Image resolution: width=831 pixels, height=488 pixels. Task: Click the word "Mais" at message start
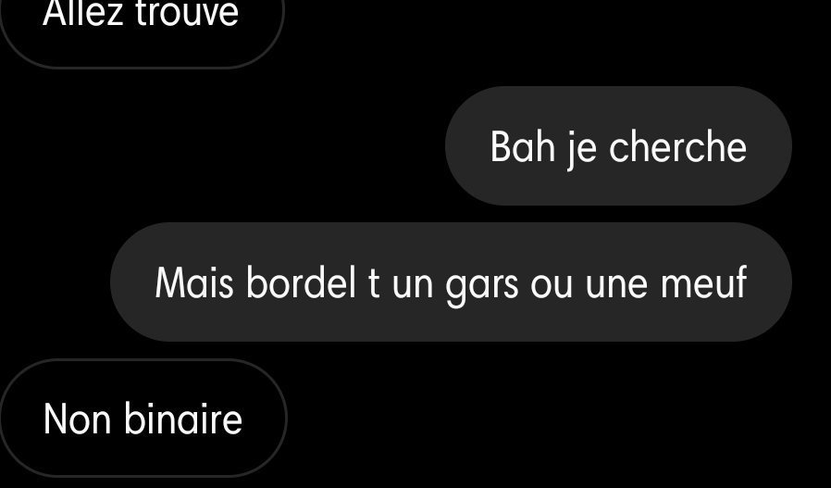click(194, 282)
